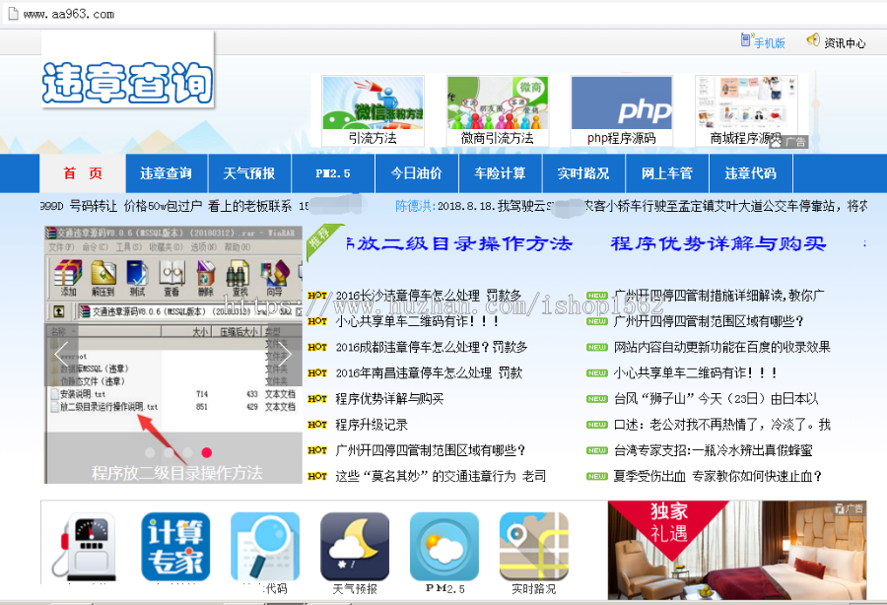Click the 陈德洪 scrolling notice text
887x605 pixels.
(x=631, y=206)
